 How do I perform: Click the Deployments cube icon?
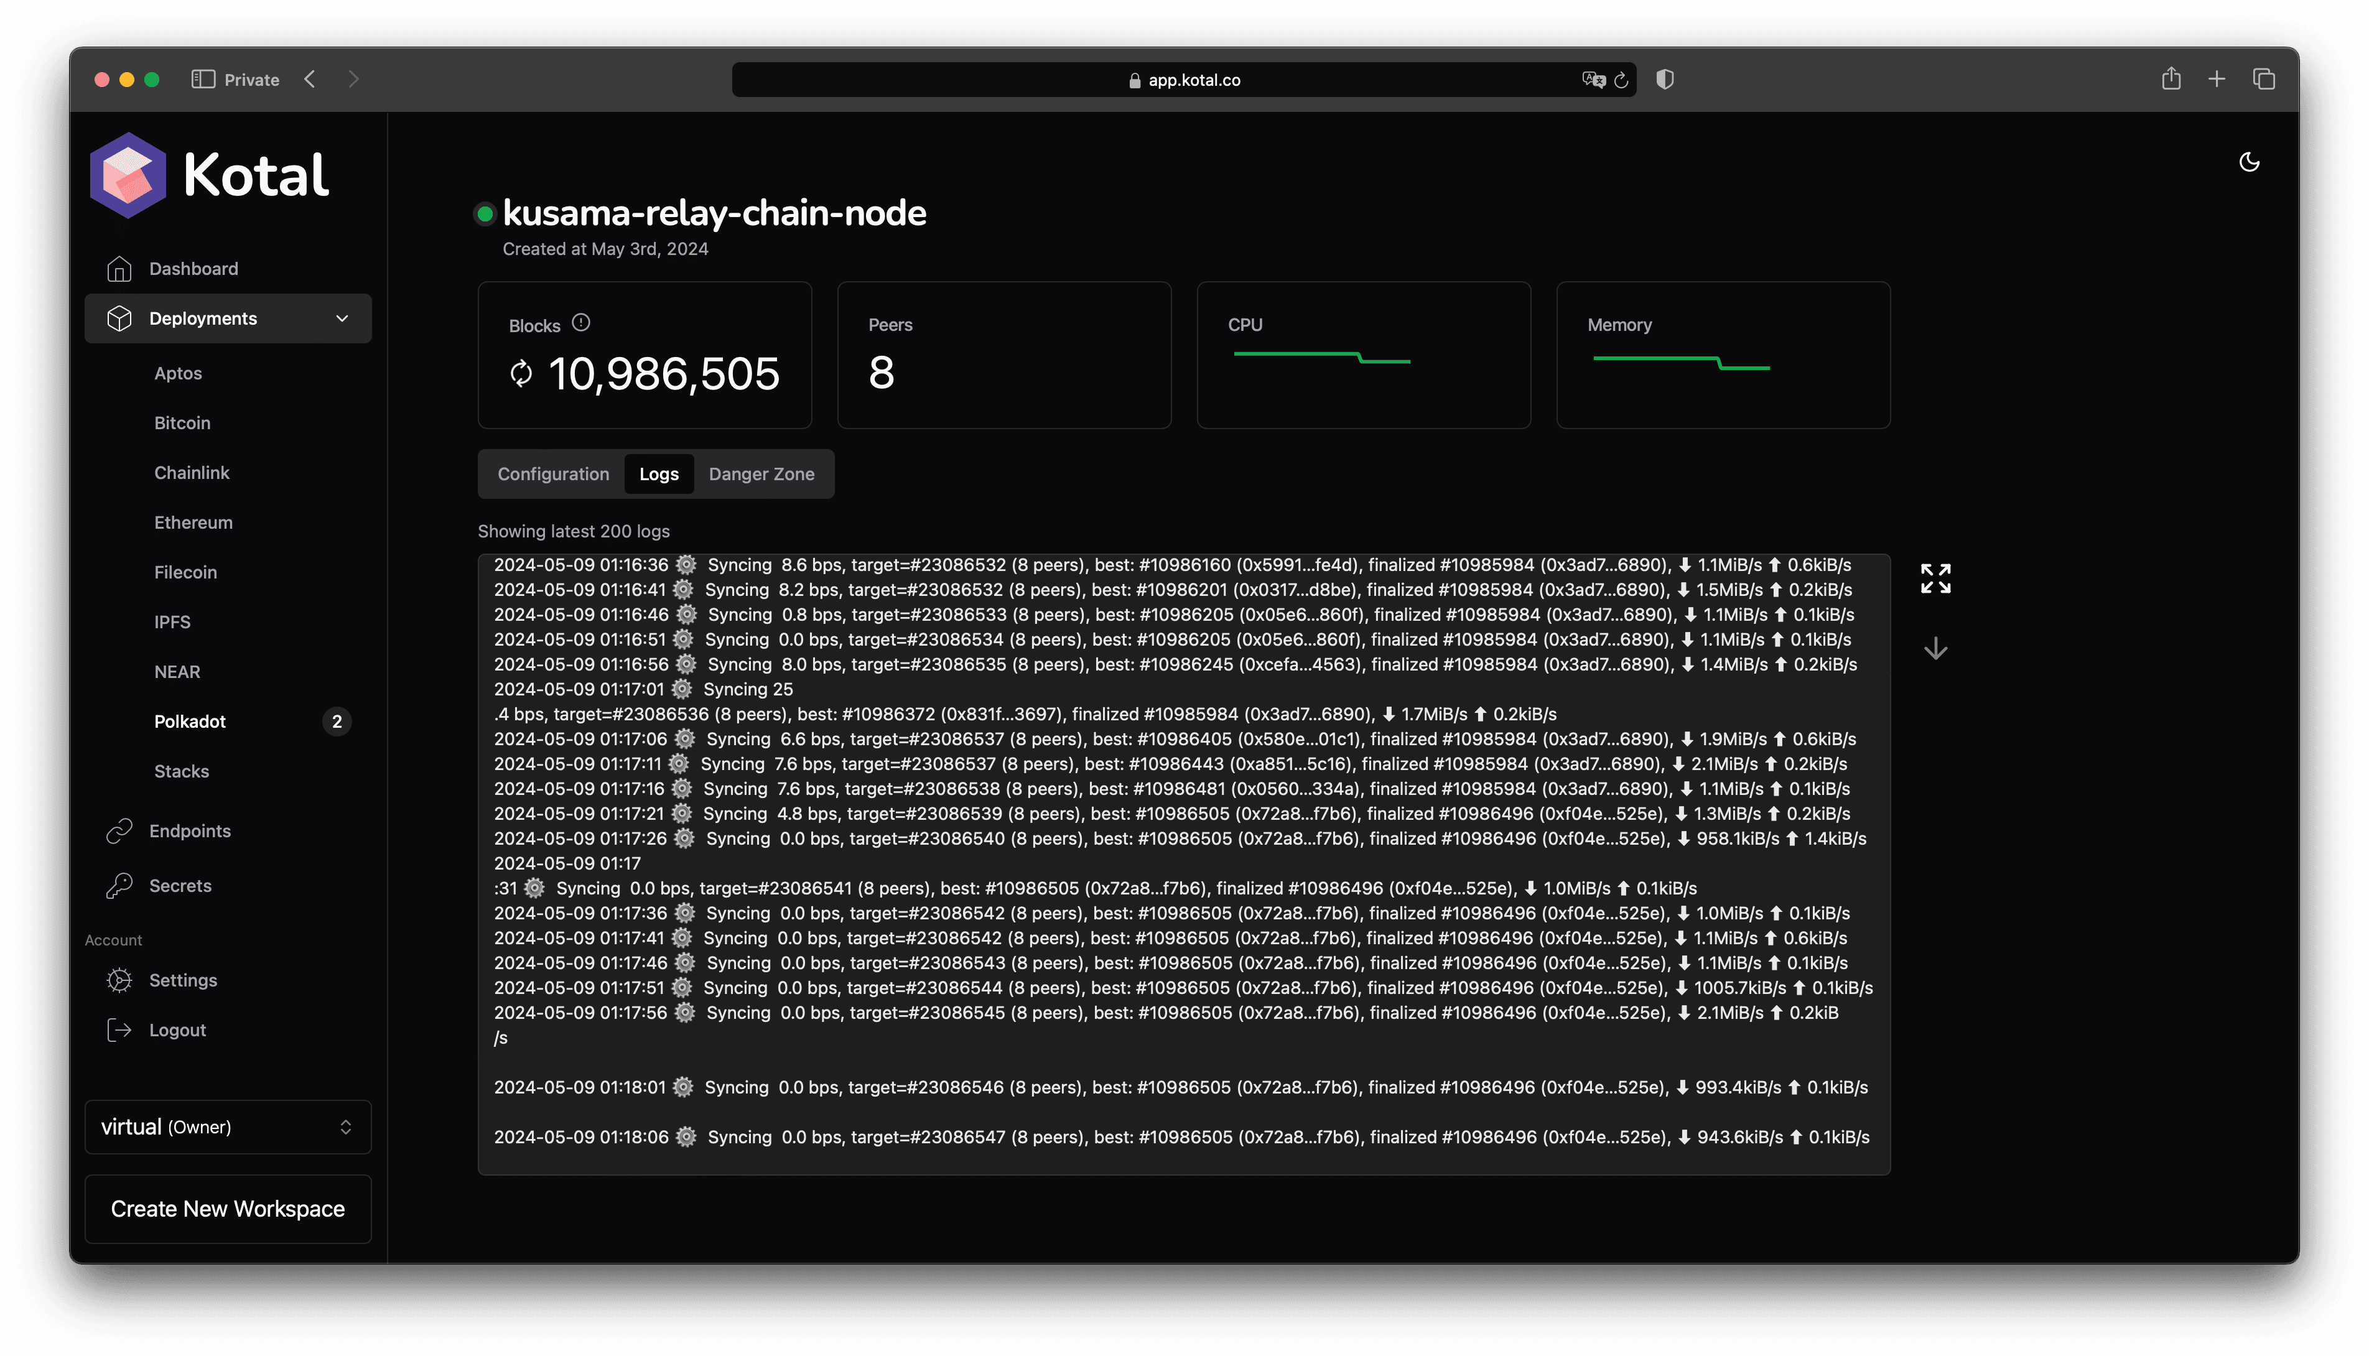(119, 318)
